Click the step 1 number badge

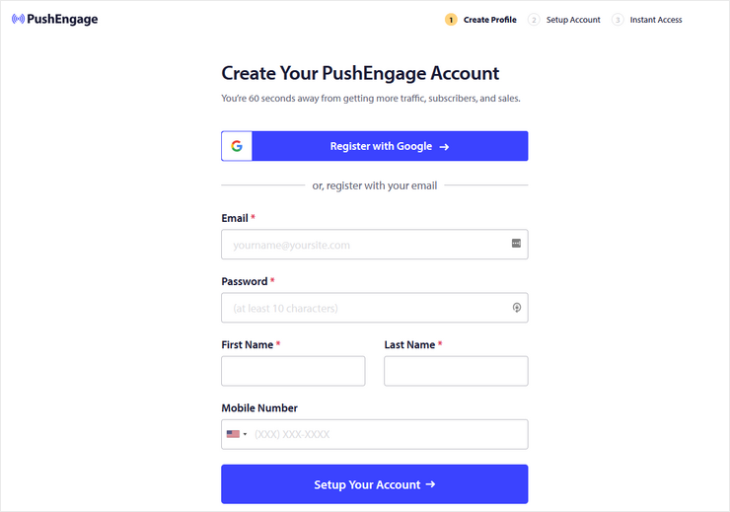pyautogui.click(x=451, y=20)
